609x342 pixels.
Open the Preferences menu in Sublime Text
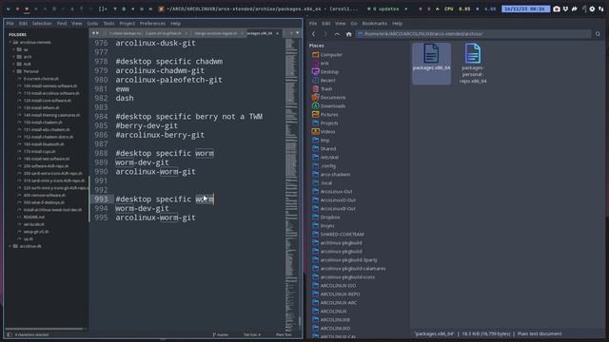[152, 24]
